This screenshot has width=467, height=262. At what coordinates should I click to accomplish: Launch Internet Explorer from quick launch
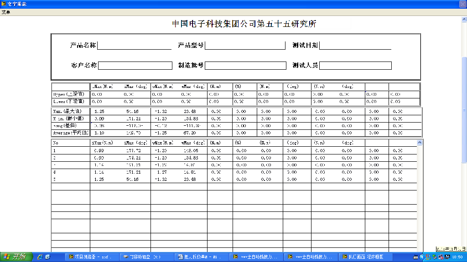[40, 257]
